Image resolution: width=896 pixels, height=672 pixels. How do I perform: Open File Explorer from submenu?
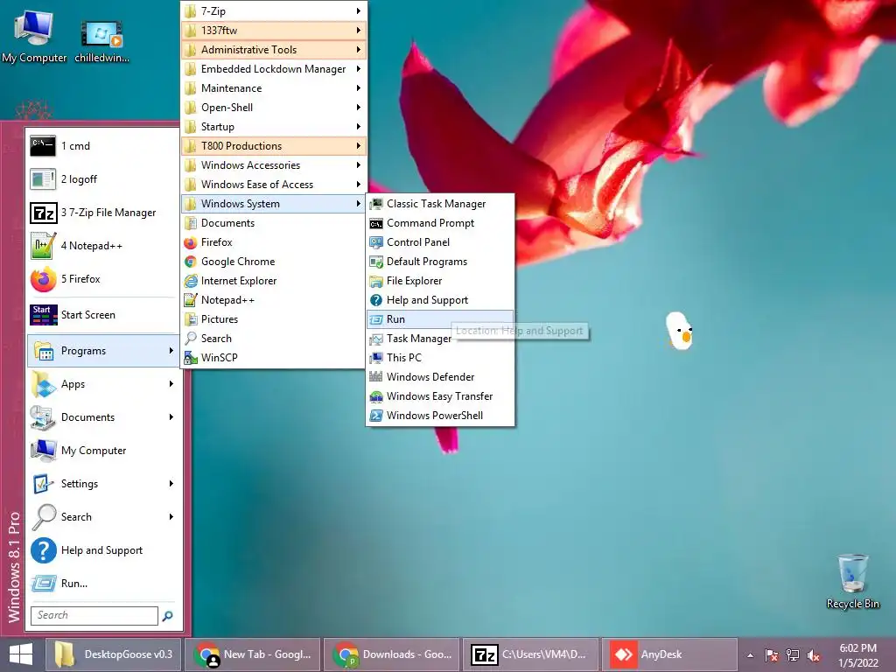(x=440, y=281)
